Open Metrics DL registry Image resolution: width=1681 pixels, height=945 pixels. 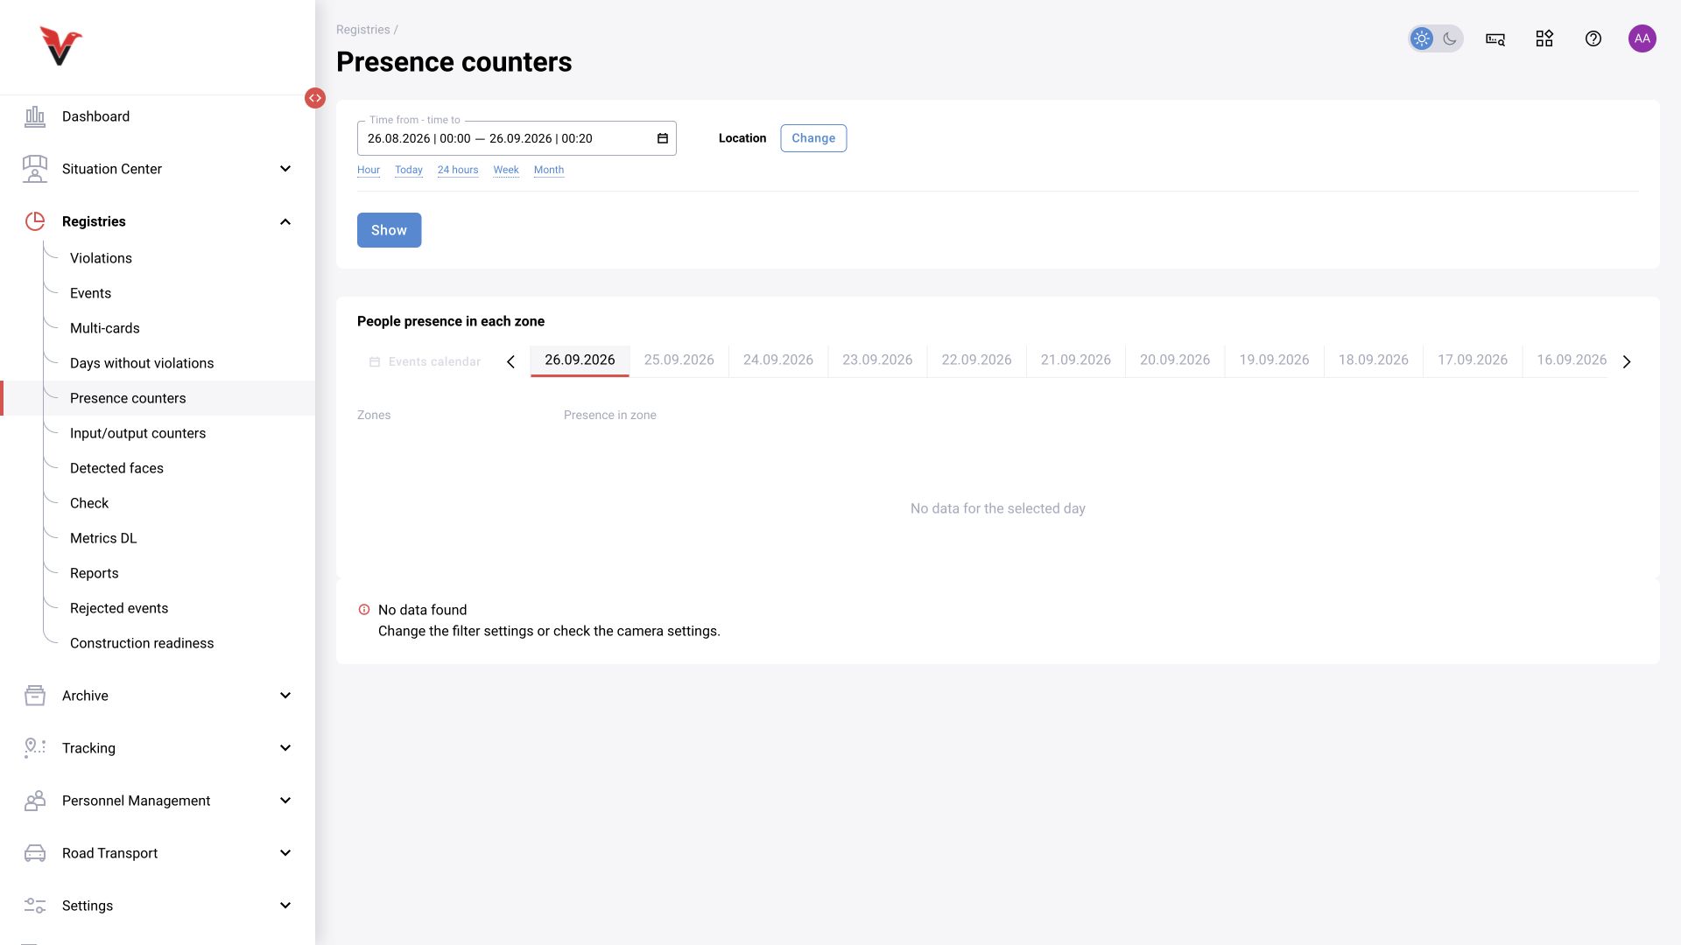(103, 538)
